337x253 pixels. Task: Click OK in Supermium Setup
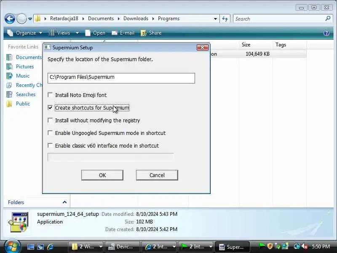102,175
